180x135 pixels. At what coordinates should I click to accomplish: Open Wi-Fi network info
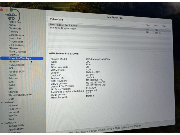click(12, 119)
